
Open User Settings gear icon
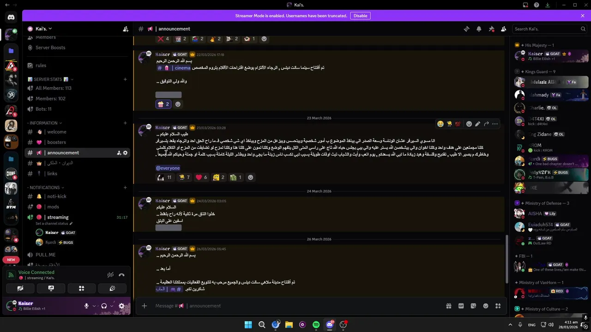tap(121, 306)
